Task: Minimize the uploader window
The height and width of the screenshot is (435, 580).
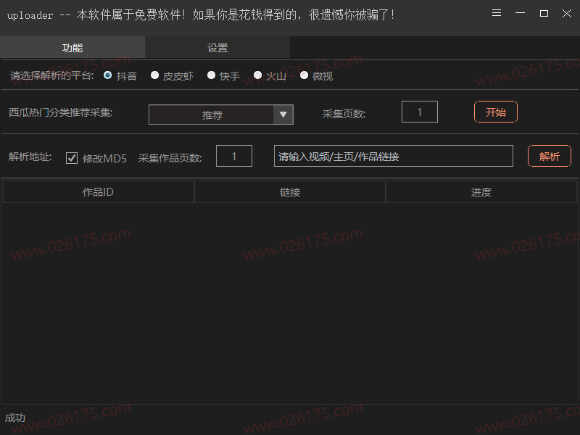Action: click(x=520, y=13)
